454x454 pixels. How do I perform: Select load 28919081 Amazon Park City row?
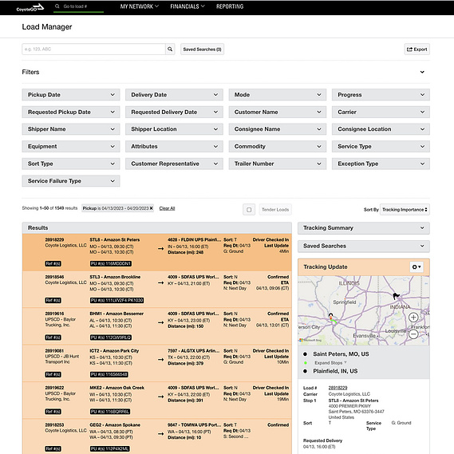pos(157,363)
